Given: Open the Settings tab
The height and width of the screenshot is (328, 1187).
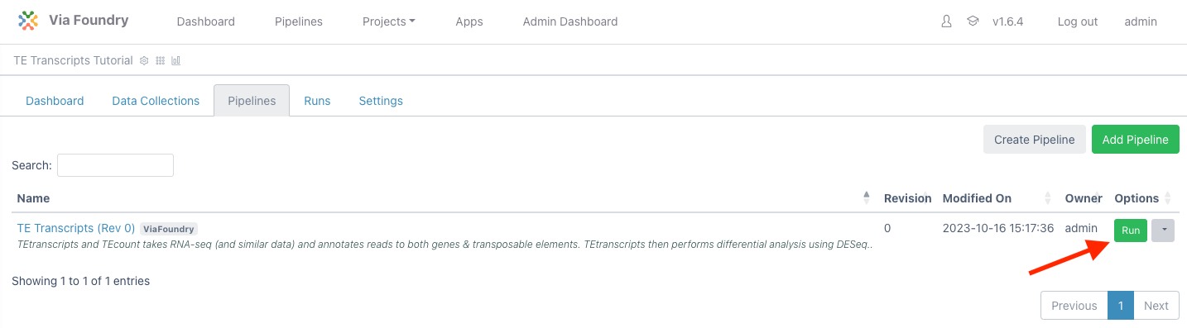Looking at the screenshot, I should click(x=381, y=101).
